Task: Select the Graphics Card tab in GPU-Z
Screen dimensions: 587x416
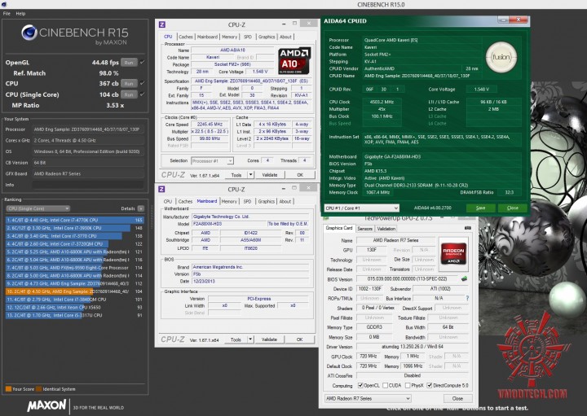Action: coord(339,228)
